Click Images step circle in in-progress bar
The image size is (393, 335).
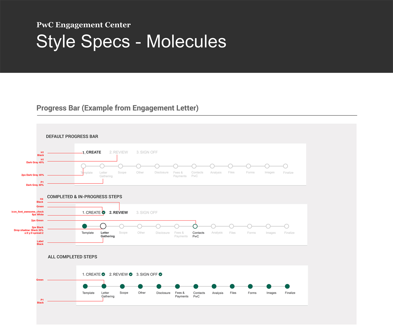coord(268,226)
